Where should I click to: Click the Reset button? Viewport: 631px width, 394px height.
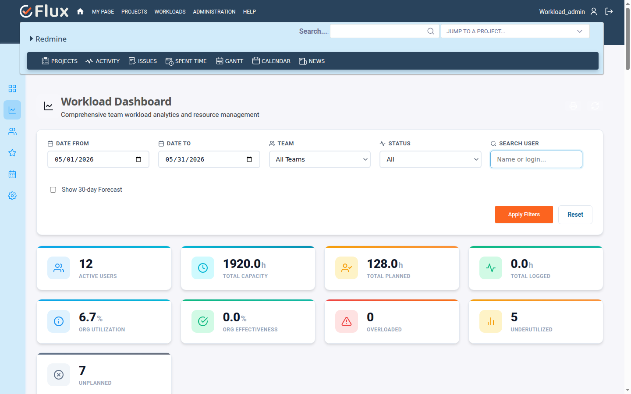[575, 215]
